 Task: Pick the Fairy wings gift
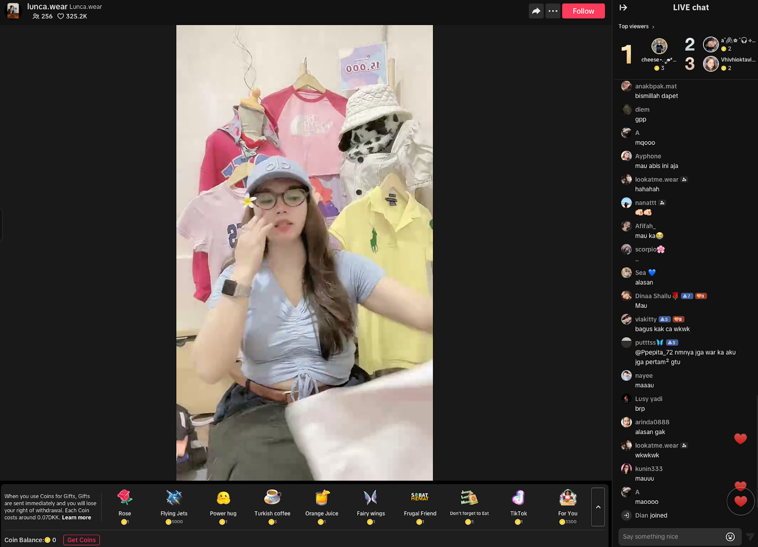[x=370, y=503]
